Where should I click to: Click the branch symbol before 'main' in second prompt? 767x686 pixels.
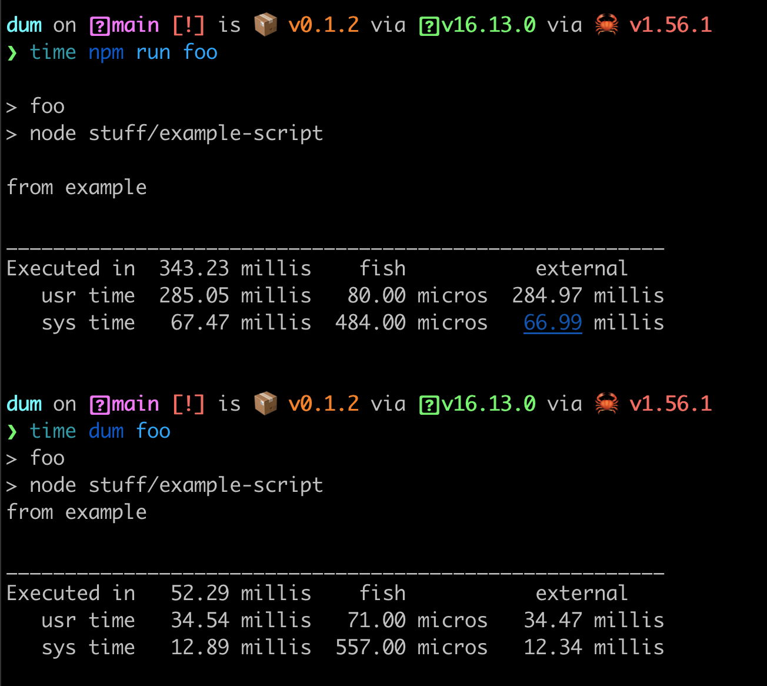coord(100,405)
